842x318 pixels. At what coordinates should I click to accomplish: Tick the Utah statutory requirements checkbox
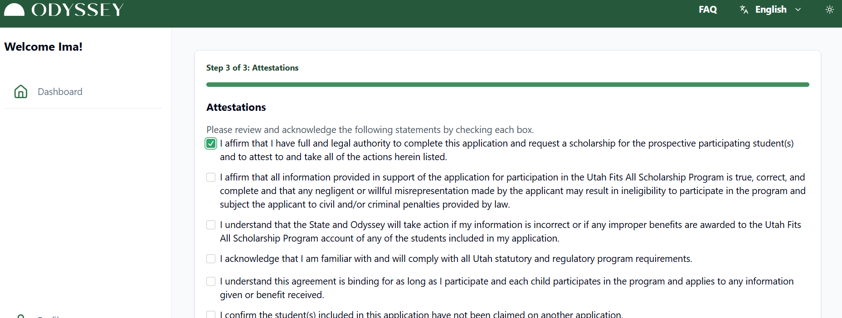[x=211, y=259]
